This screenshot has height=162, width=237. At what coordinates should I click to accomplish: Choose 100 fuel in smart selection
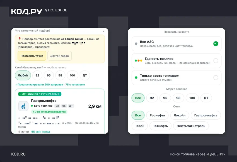(72, 75)
